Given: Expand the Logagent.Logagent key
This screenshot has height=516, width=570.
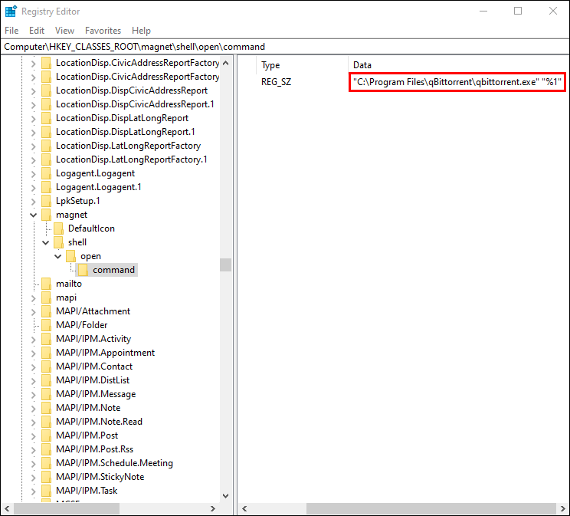Looking at the screenshot, I should pyautogui.click(x=34, y=174).
